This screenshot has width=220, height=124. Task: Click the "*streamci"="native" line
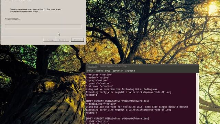pos(100,86)
